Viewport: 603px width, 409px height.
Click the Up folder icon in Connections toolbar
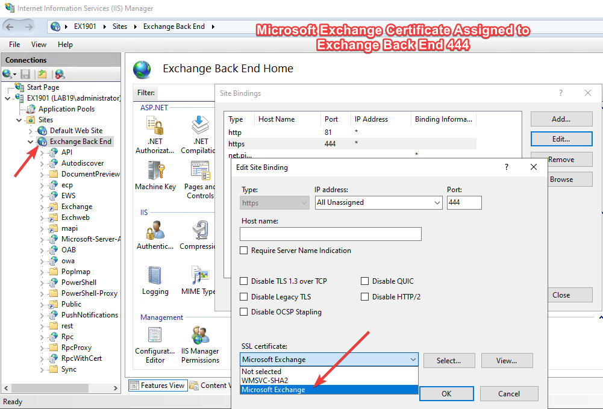point(42,74)
